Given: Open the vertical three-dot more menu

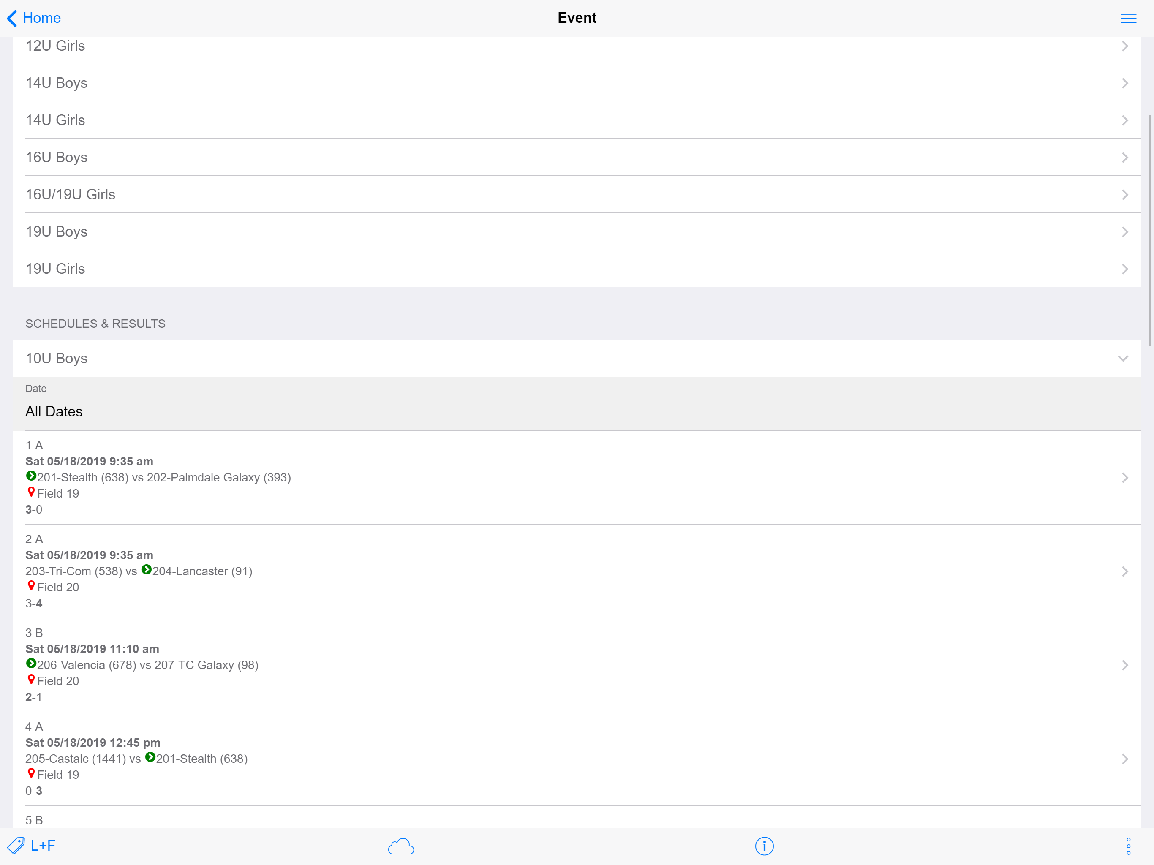Looking at the screenshot, I should click(1128, 846).
